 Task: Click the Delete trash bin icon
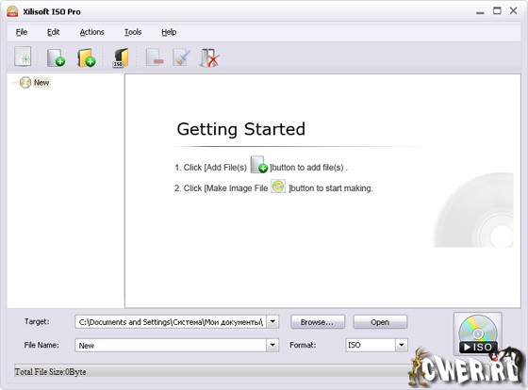(209, 57)
